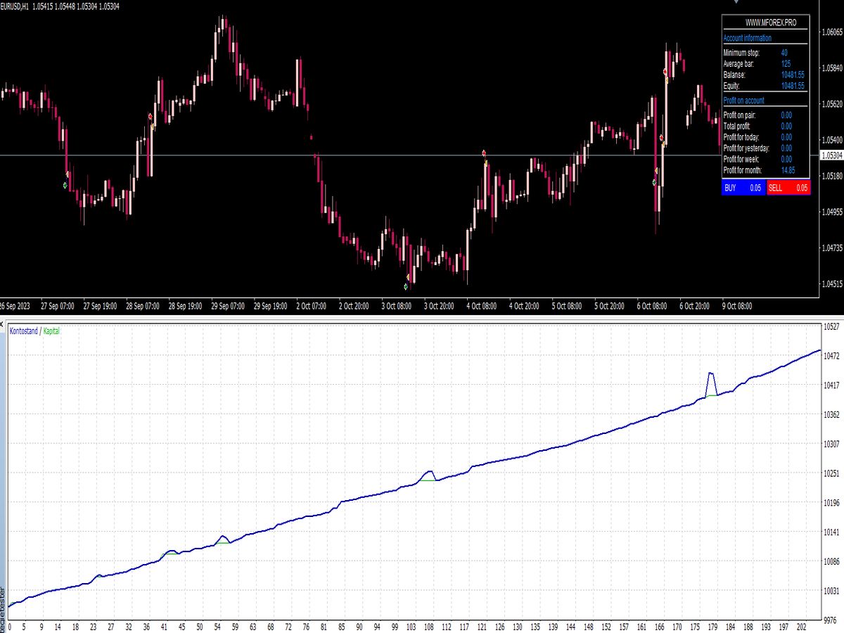Click the 10417 equity axis label
The width and height of the screenshot is (844, 633).
click(833, 385)
